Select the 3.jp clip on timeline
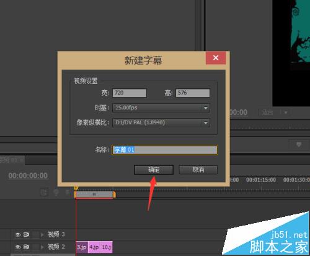This screenshot has width=310, height=256. pyautogui.click(x=82, y=247)
